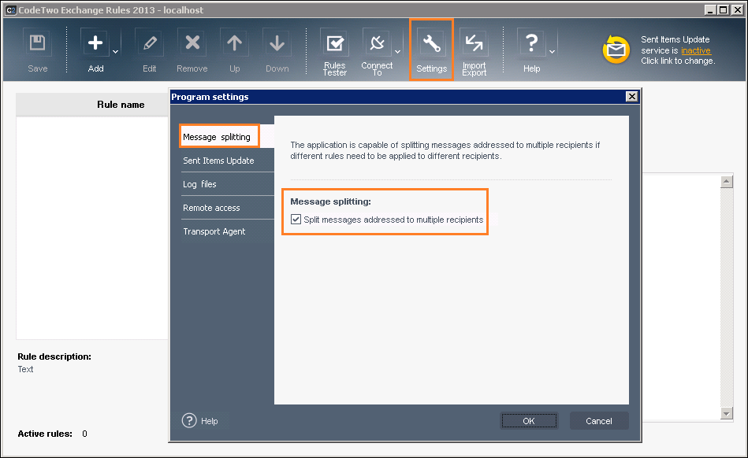Click the Help question mark icon
This screenshot has width=748, height=458.
[x=531, y=42]
